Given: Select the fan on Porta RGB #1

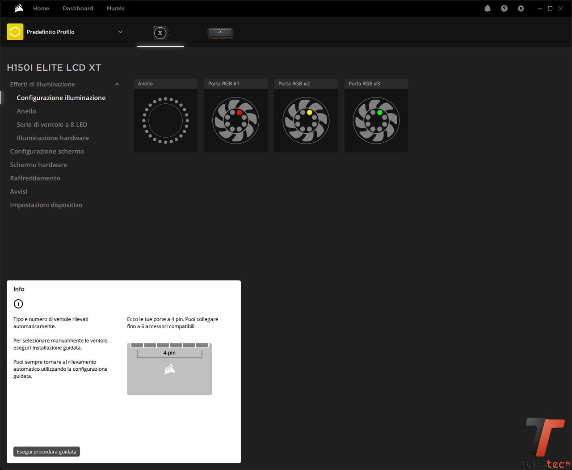Looking at the screenshot, I should (236, 120).
